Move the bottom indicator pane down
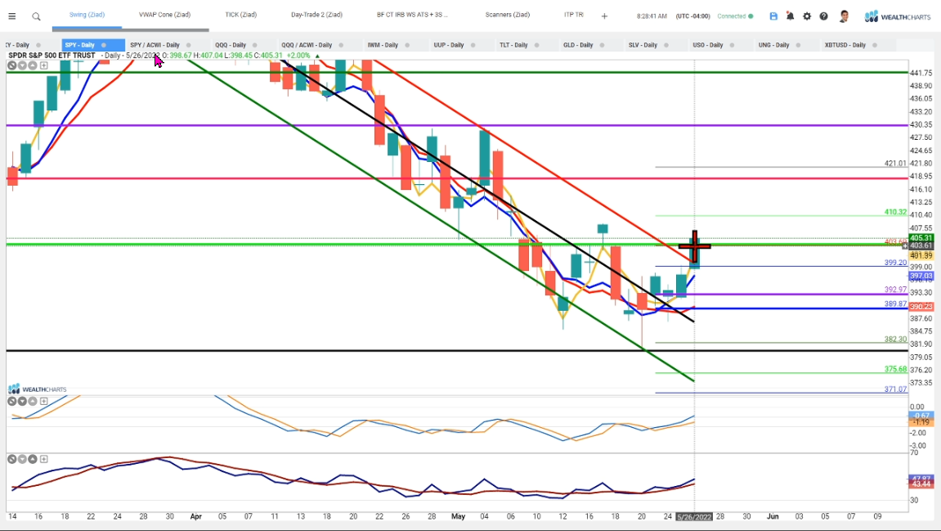 (x=22, y=459)
